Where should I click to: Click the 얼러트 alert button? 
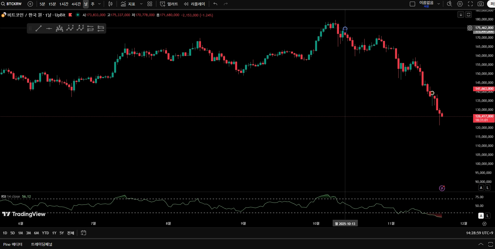point(169,4)
